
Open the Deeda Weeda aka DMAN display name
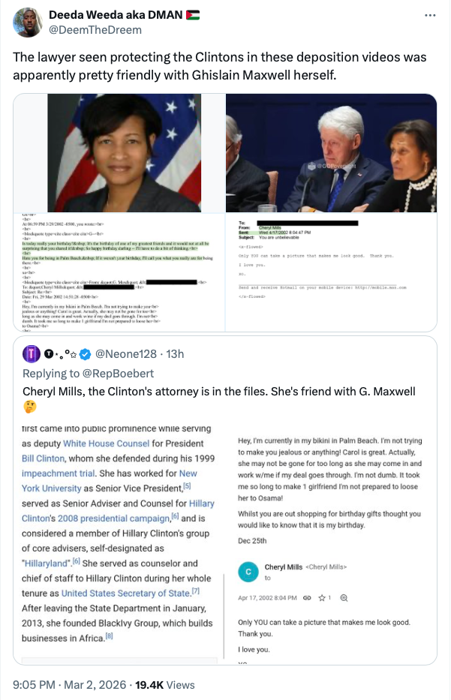(x=116, y=15)
